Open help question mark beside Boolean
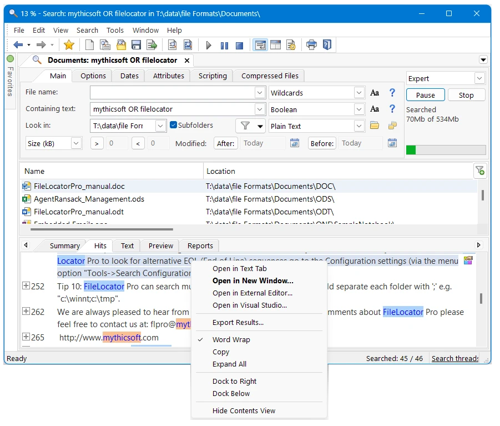Image resolution: width=500 pixels, height=426 pixels. pyautogui.click(x=392, y=109)
